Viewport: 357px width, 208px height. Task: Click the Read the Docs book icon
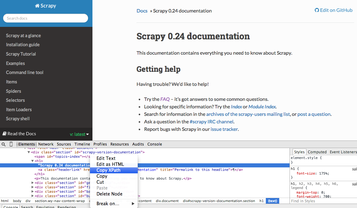[x=4, y=134]
